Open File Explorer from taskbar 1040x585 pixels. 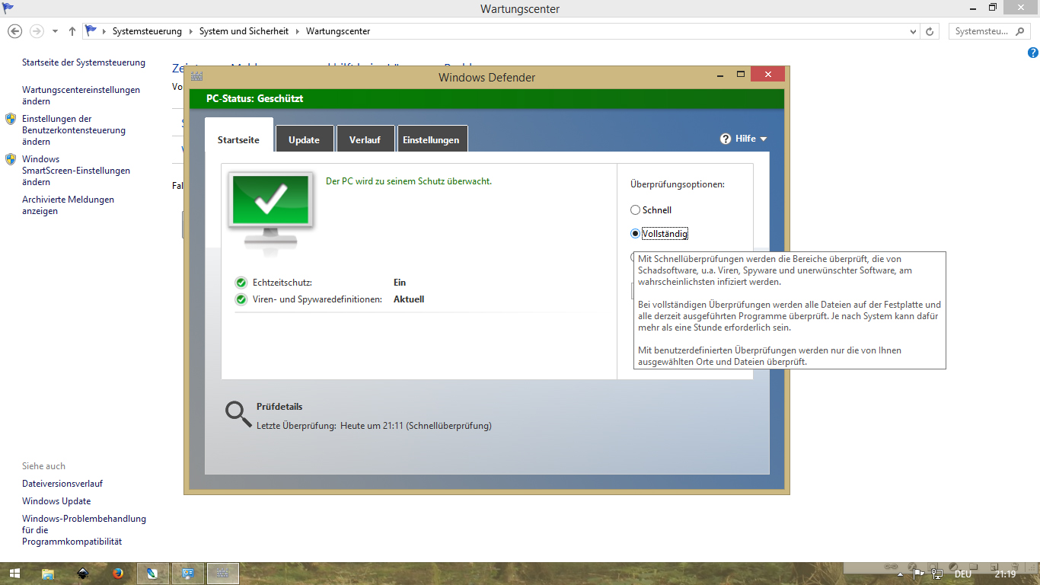coord(47,574)
